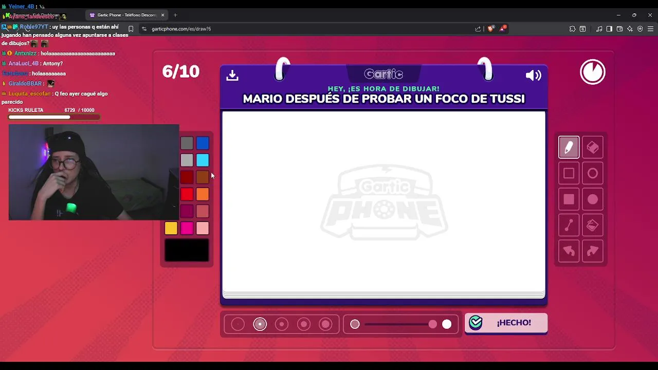The width and height of the screenshot is (658, 370).
Task: Click the round timer clock icon
Action: point(593,72)
